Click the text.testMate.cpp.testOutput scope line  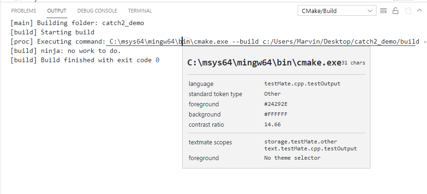click(311, 149)
